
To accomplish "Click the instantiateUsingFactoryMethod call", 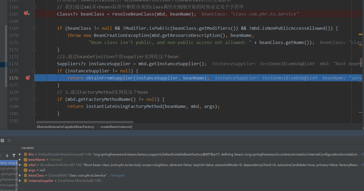I will tap(124, 106).
